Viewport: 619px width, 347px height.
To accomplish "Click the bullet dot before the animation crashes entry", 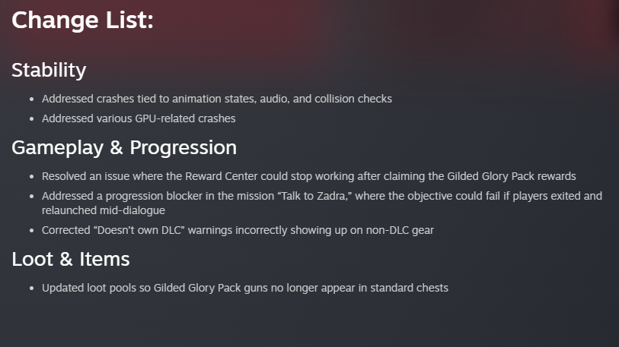I will tap(31, 99).
